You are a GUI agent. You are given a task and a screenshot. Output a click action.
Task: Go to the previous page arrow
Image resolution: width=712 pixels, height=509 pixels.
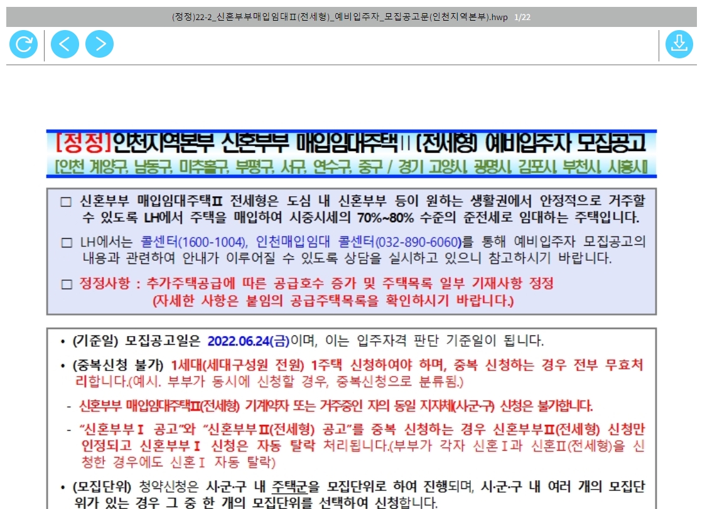click(x=65, y=44)
